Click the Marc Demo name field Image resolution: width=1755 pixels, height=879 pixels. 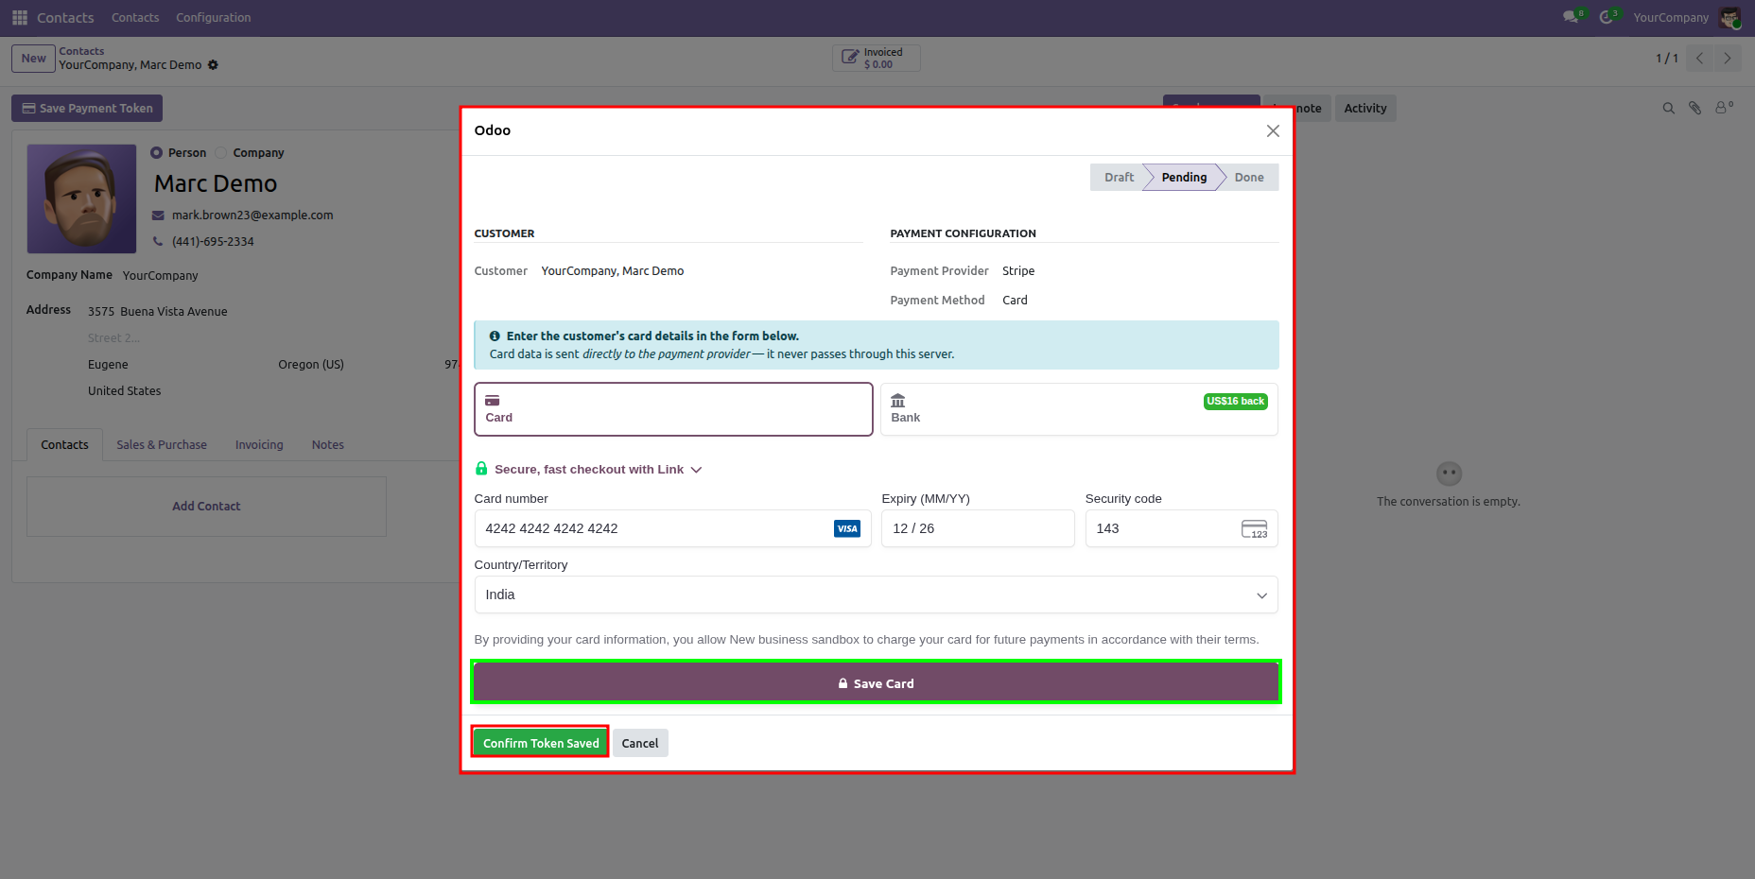tap(216, 184)
